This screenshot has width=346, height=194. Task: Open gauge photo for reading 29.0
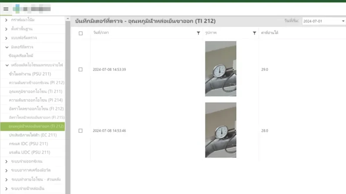pos(221,69)
